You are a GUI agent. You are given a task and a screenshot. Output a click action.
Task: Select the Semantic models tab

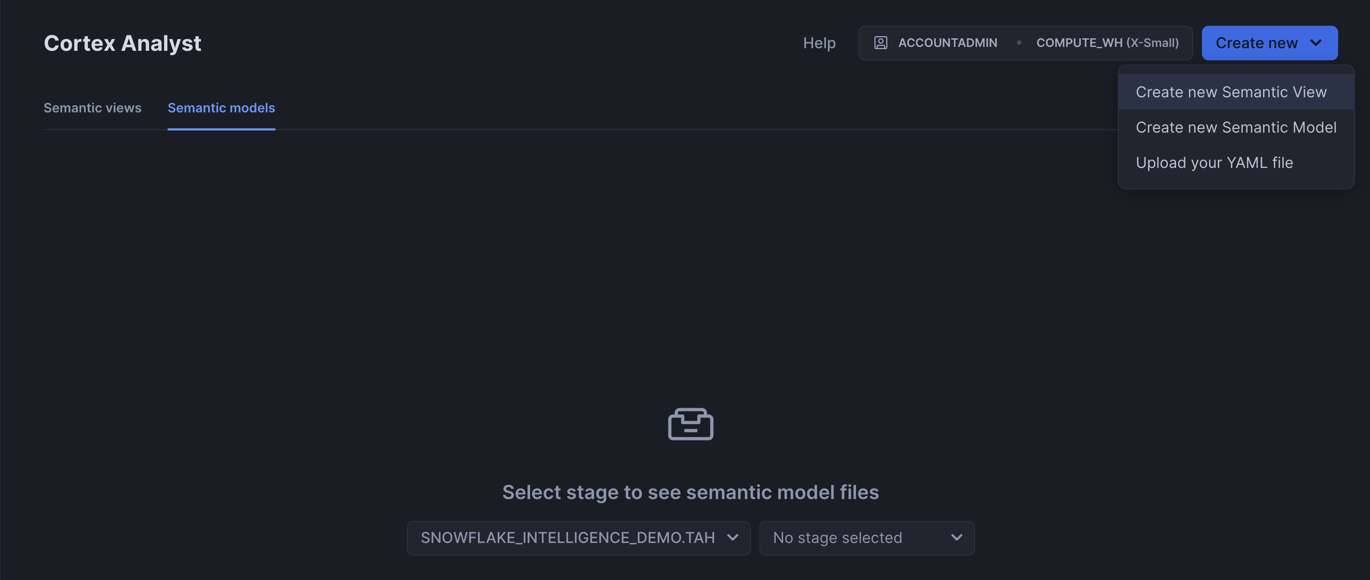click(221, 108)
